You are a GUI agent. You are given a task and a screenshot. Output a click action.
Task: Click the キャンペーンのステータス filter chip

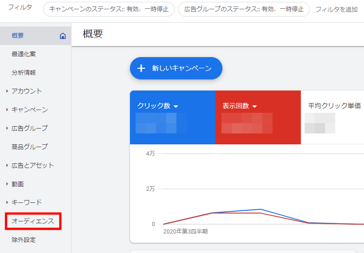pos(109,9)
